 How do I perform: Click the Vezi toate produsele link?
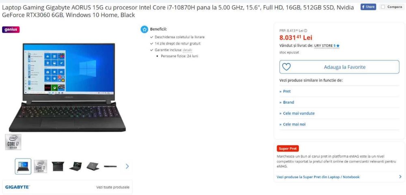(x=112, y=187)
